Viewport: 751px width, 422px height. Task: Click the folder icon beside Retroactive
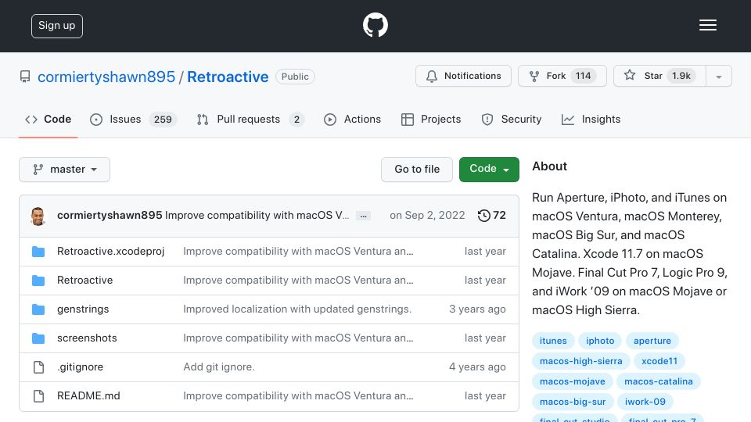tap(38, 281)
